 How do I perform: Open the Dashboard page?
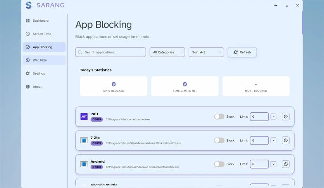(44, 21)
